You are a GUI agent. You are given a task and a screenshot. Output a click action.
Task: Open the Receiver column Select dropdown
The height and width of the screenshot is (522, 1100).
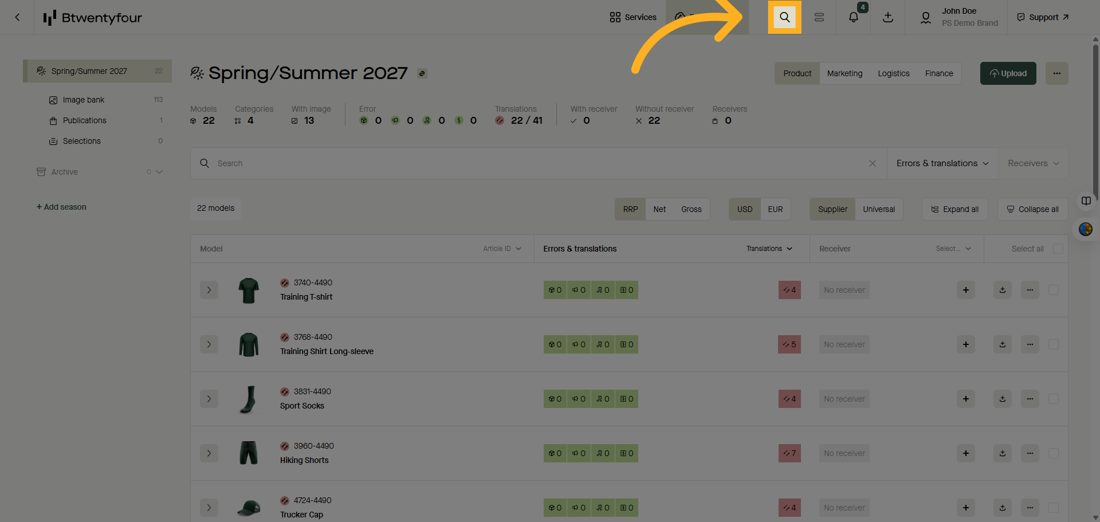click(953, 249)
